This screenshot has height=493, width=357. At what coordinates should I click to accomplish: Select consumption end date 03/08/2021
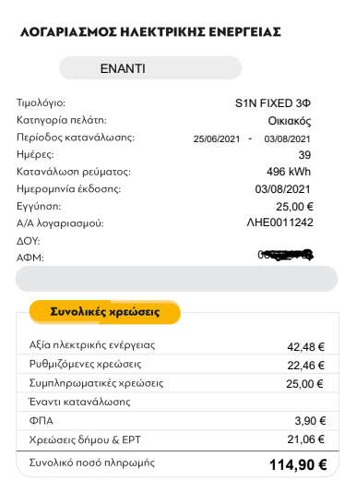coord(287,139)
